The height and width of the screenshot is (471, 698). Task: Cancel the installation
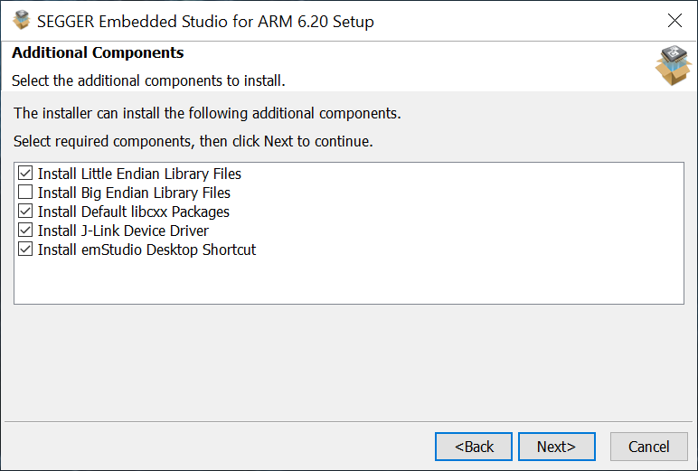(x=648, y=447)
